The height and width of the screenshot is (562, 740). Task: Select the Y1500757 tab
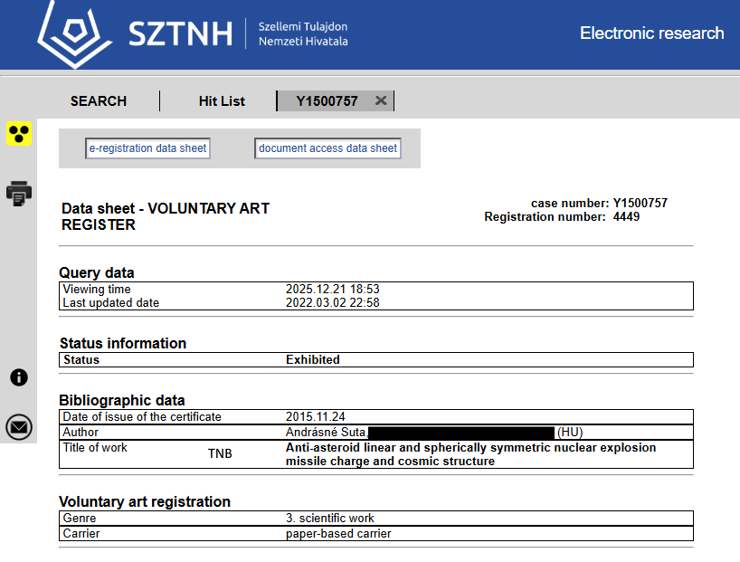[x=327, y=101]
